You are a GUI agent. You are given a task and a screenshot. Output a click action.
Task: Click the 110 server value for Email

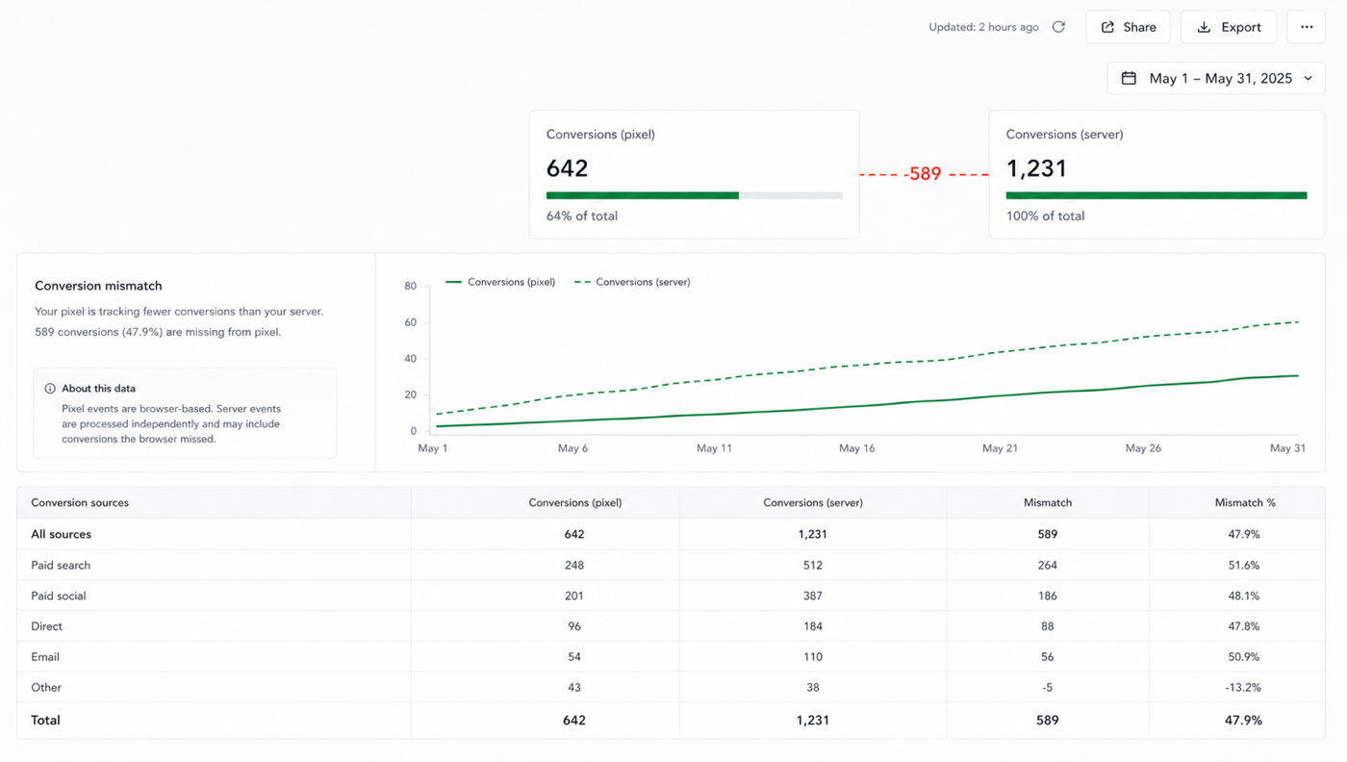click(x=813, y=657)
